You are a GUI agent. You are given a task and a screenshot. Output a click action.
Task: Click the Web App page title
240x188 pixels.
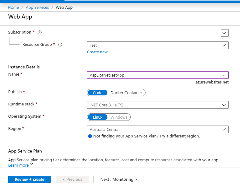[20, 17]
